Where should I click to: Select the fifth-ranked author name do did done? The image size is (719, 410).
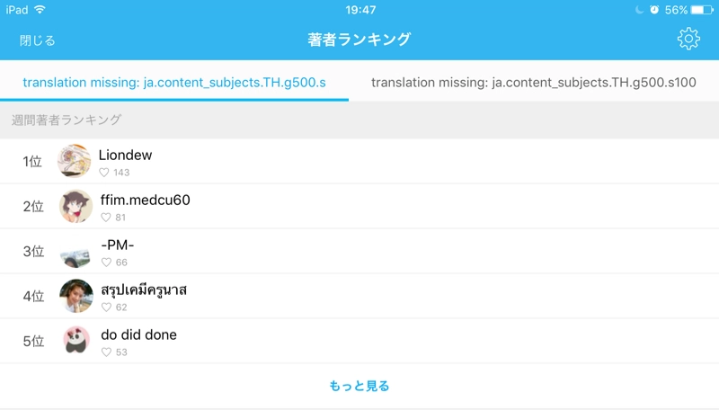tap(138, 334)
